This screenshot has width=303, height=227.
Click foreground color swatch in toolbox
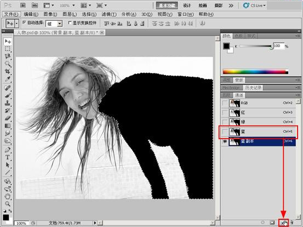coord(6,217)
